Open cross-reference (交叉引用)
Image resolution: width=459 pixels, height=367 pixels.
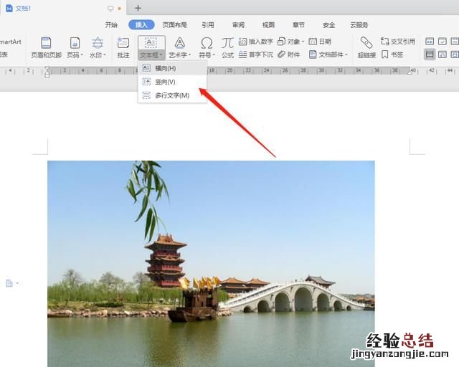397,42
